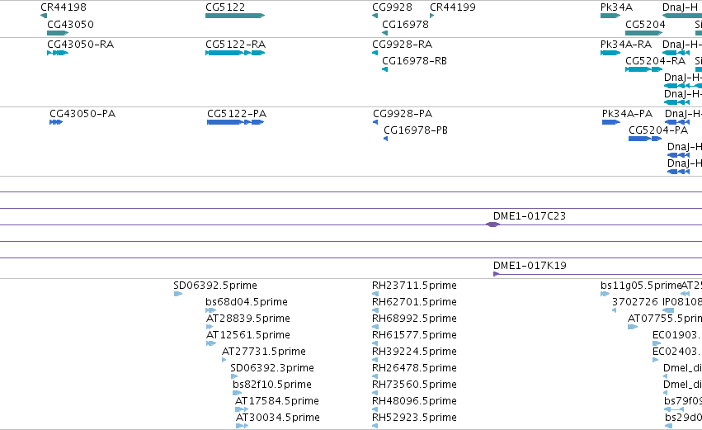Select the RH23711.5prime EST label
The width and height of the screenshot is (702, 430).
pyautogui.click(x=415, y=286)
